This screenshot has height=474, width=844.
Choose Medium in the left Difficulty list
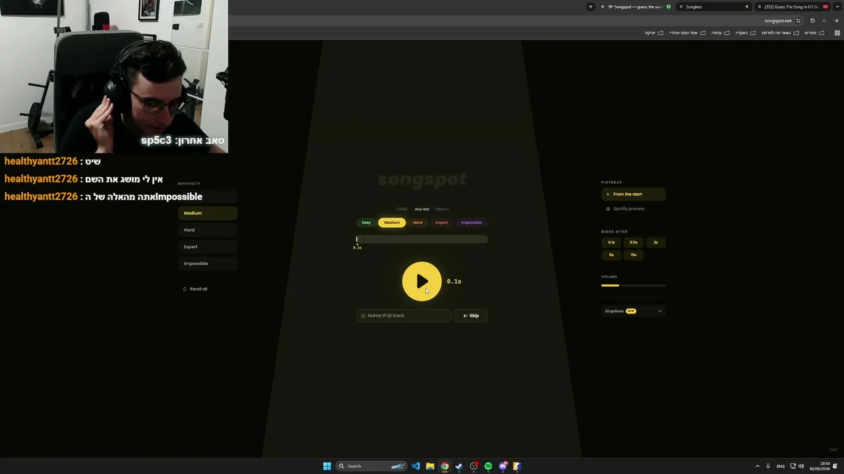coord(208,213)
